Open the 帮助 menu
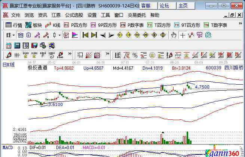245x157 pixels. [x=155, y=15]
